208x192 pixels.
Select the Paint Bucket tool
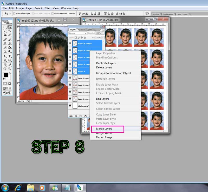[x=10, y=47]
